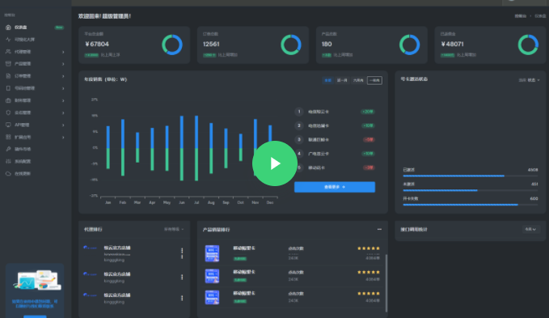
Task: Expand the 产品管理 chevron
Action: [63, 64]
